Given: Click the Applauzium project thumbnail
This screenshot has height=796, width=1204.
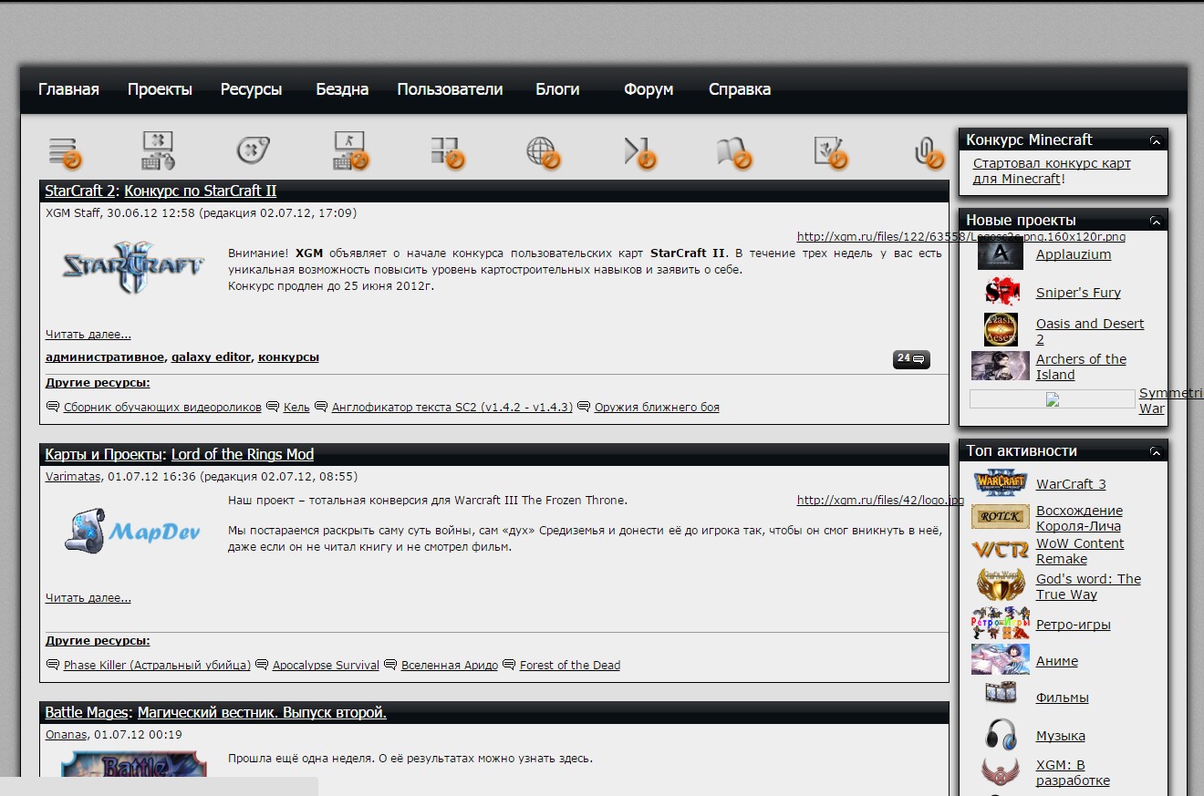Looking at the screenshot, I should 1000,254.
